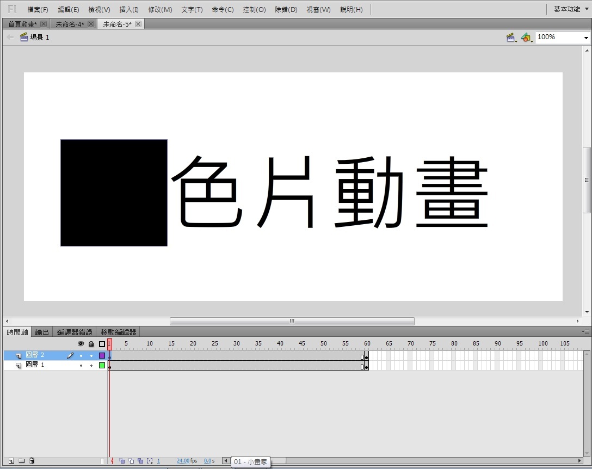
Task: Click the stage vertical scrollbar thumb
Action: tap(587, 180)
